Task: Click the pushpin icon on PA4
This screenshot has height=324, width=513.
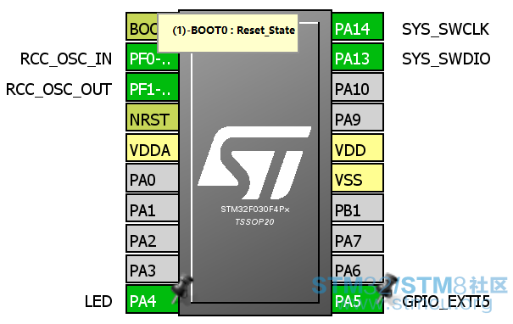Action: pyautogui.click(x=182, y=289)
